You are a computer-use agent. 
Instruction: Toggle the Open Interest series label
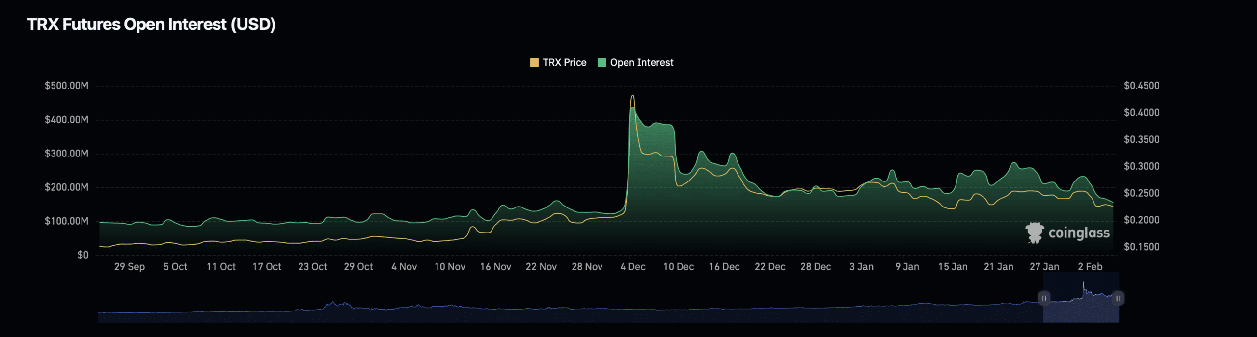(x=641, y=63)
